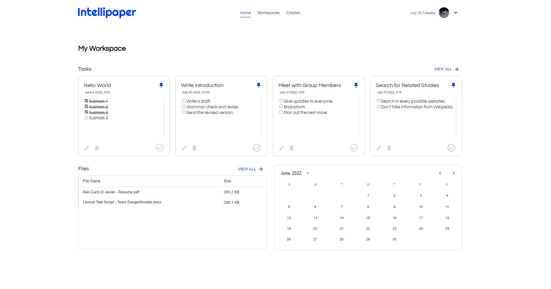Select June 25 on the calendar
This screenshot has width=551, height=289.
click(447, 228)
